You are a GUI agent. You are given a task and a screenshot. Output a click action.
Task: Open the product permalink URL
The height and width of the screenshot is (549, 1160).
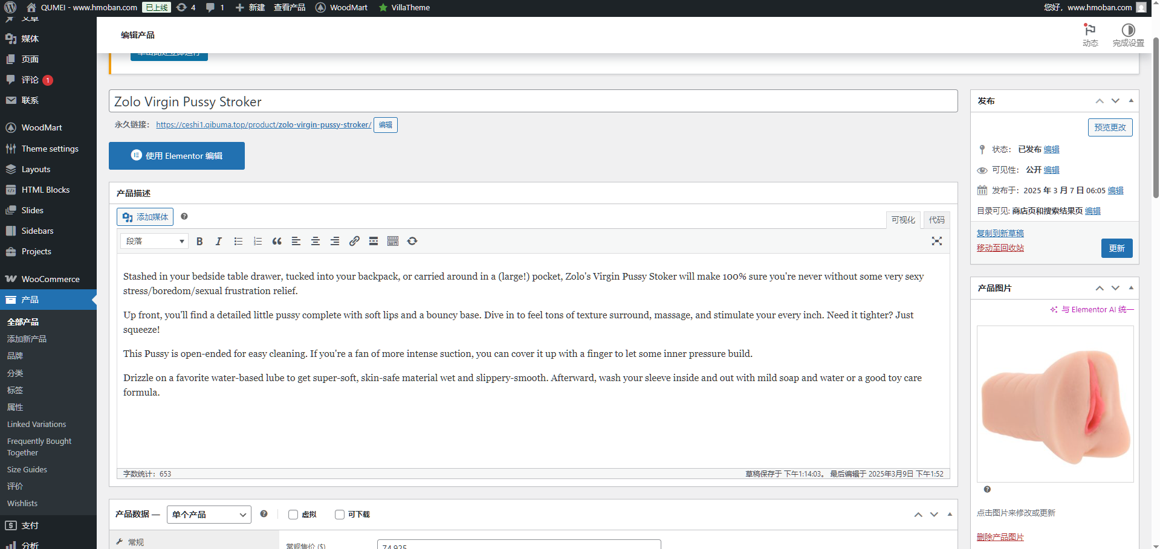(264, 124)
